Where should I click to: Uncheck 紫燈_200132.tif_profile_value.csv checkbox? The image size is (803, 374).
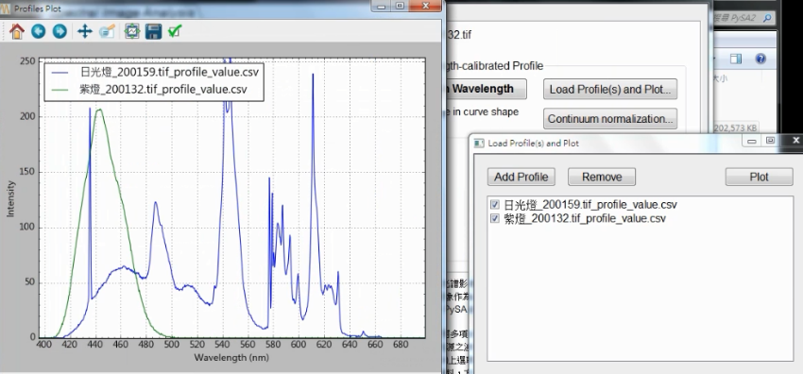(495, 218)
